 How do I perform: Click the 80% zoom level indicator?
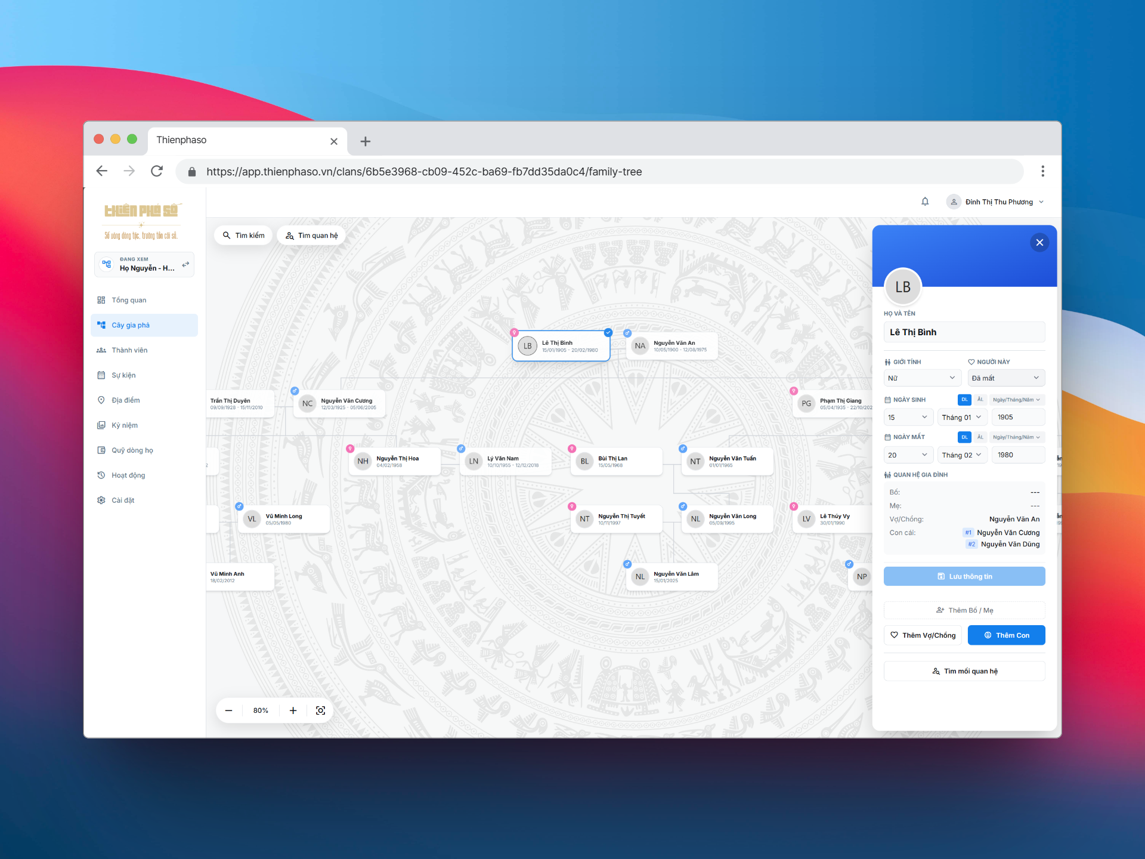tap(261, 710)
